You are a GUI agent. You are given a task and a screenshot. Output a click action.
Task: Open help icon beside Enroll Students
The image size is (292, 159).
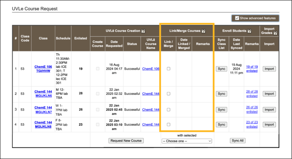point(249,31)
